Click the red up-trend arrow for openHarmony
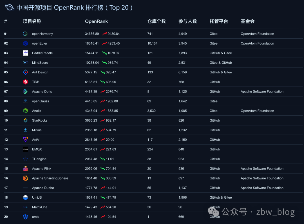Screen dimensions: 304x224 [104, 34]
